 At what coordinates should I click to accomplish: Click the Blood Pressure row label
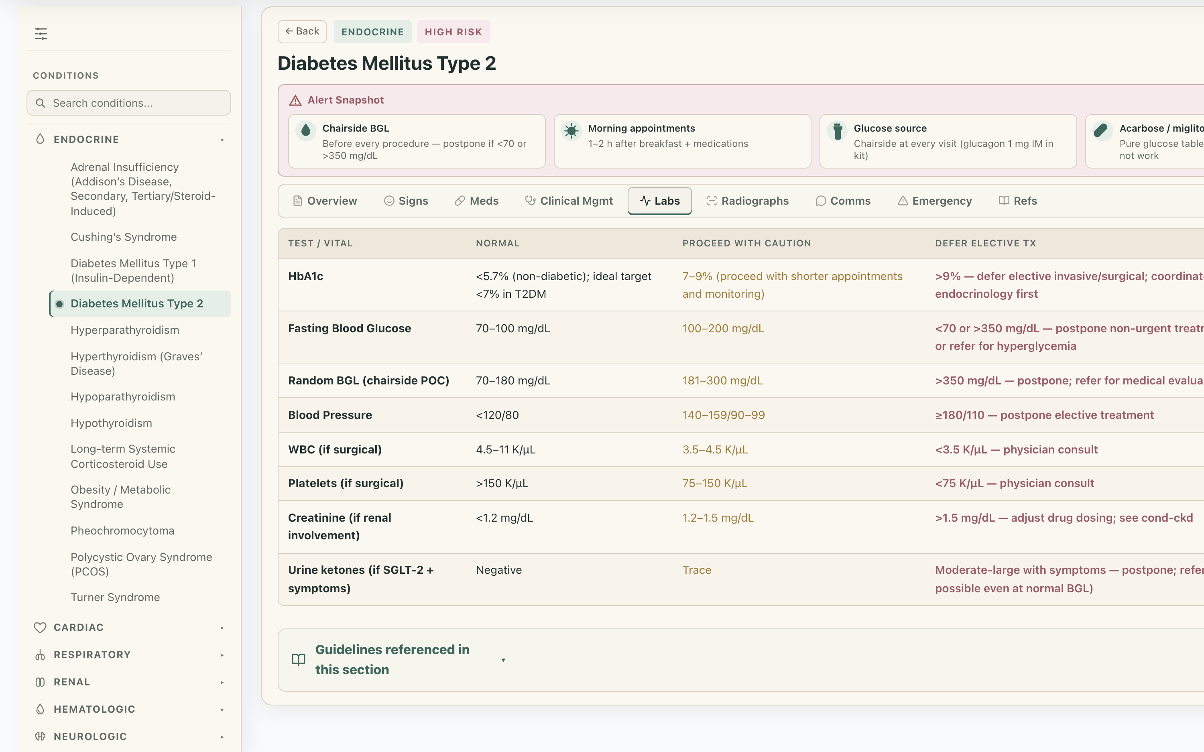pyautogui.click(x=330, y=415)
